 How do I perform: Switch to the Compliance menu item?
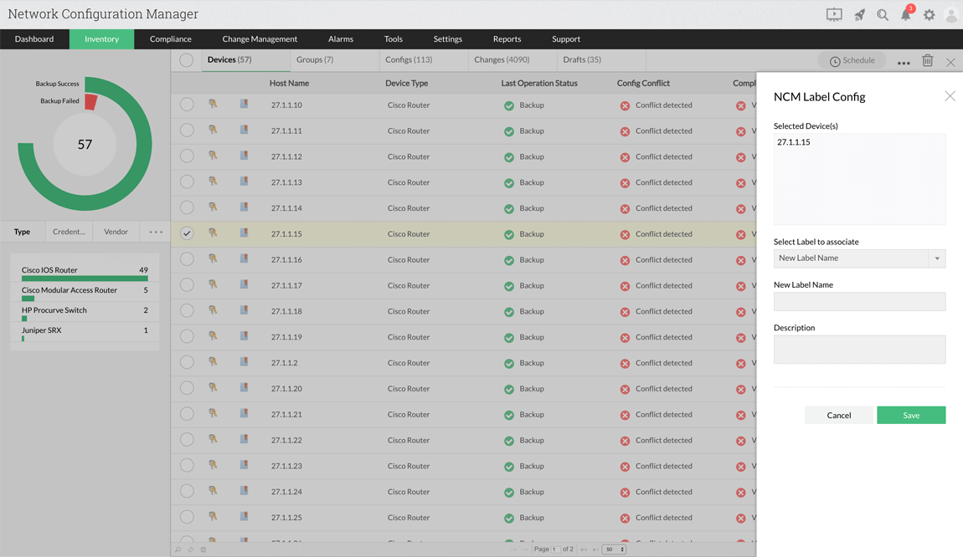(x=170, y=38)
